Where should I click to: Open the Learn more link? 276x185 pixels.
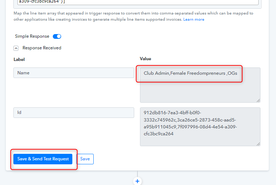coord(194,20)
